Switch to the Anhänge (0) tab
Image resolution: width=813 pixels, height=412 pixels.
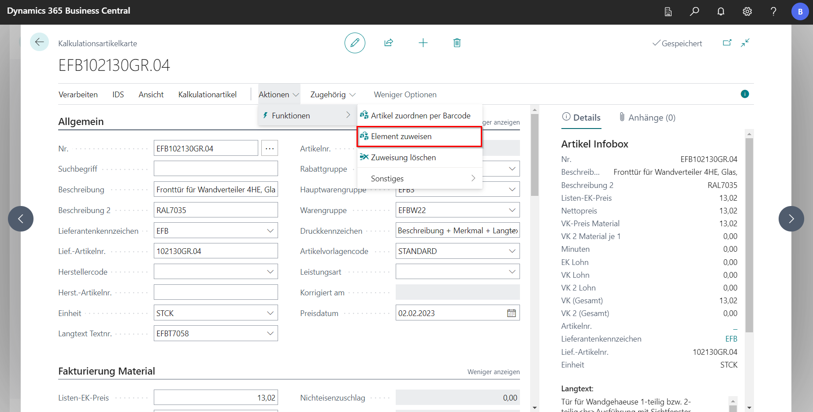point(647,118)
